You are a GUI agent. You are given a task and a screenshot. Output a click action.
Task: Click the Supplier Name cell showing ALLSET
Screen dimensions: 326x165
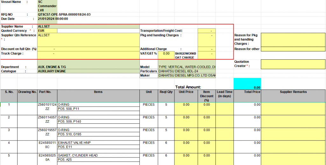88,26
